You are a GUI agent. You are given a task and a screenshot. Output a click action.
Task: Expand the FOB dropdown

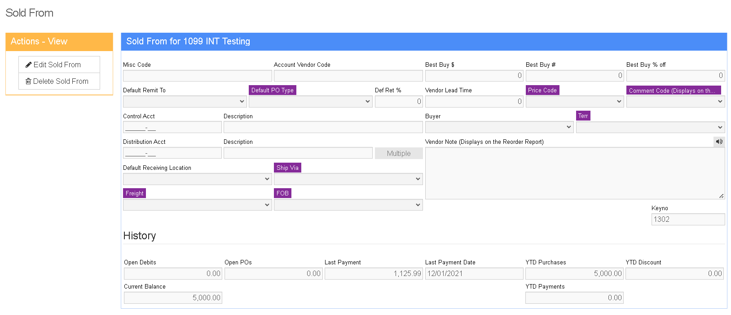348,205
